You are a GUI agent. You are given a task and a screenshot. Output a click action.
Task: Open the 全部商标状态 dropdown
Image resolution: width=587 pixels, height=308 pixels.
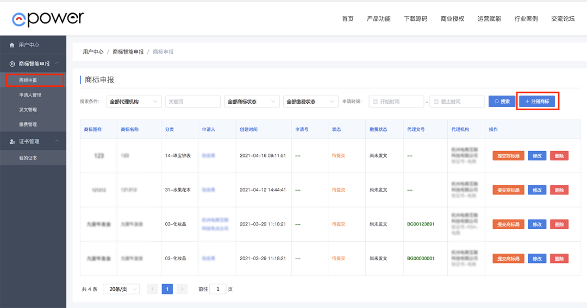(252, 102)
